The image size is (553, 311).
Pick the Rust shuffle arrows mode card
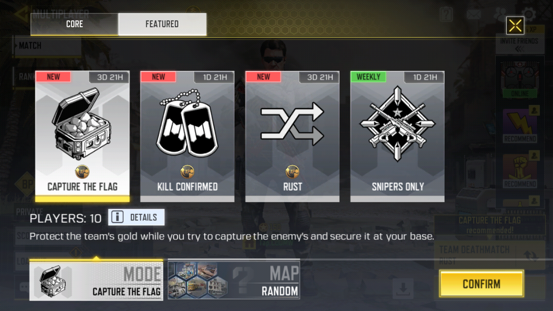coord(292,136)
